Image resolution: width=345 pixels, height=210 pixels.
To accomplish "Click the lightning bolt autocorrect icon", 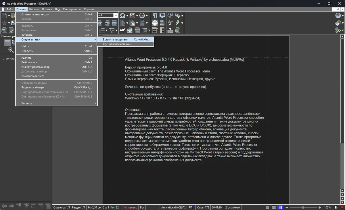I will point(178,23).
